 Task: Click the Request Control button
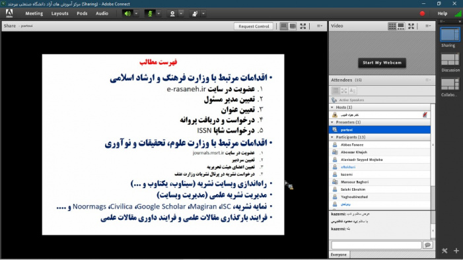click(x=254, y=26)
